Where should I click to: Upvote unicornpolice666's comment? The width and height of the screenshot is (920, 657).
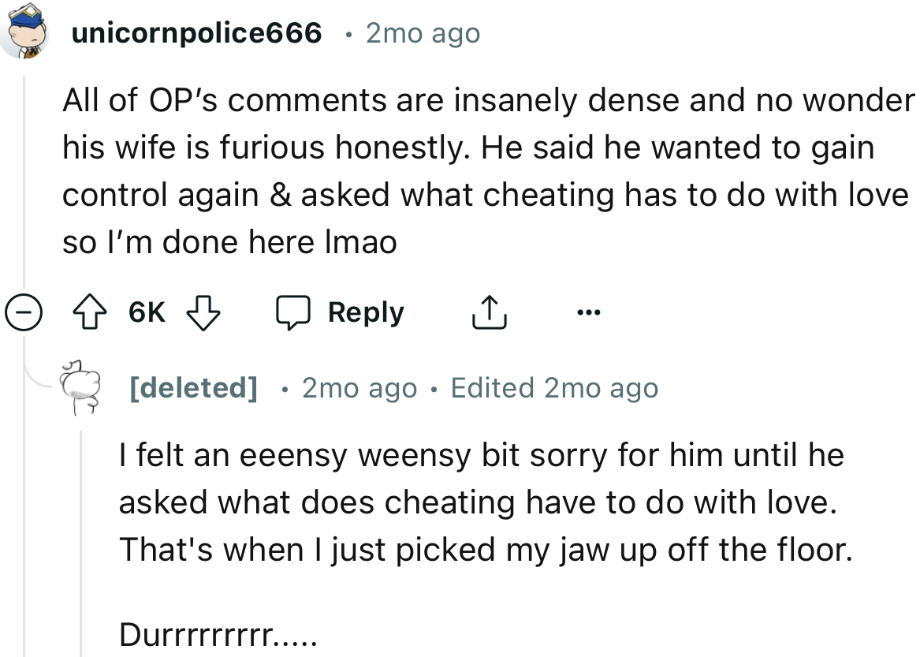click(90, 312)
